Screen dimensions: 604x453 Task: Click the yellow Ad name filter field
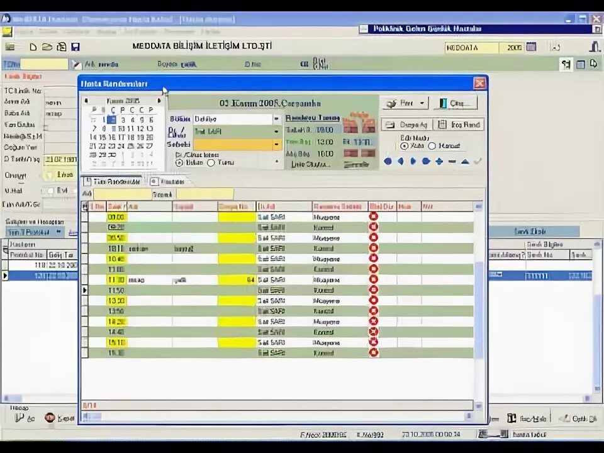click(123, 194)
